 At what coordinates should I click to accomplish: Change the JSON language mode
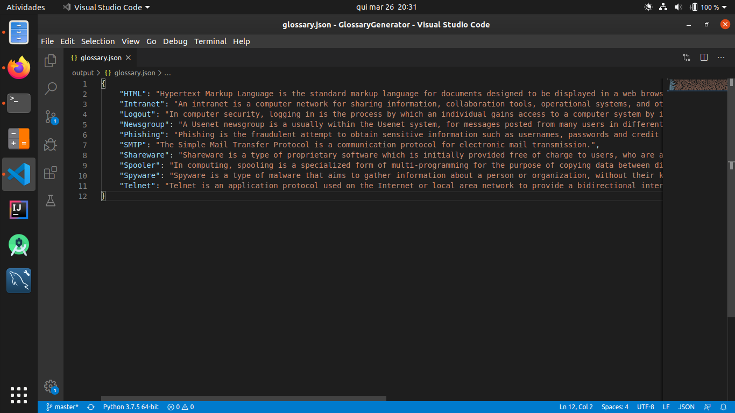coord(686,407)
